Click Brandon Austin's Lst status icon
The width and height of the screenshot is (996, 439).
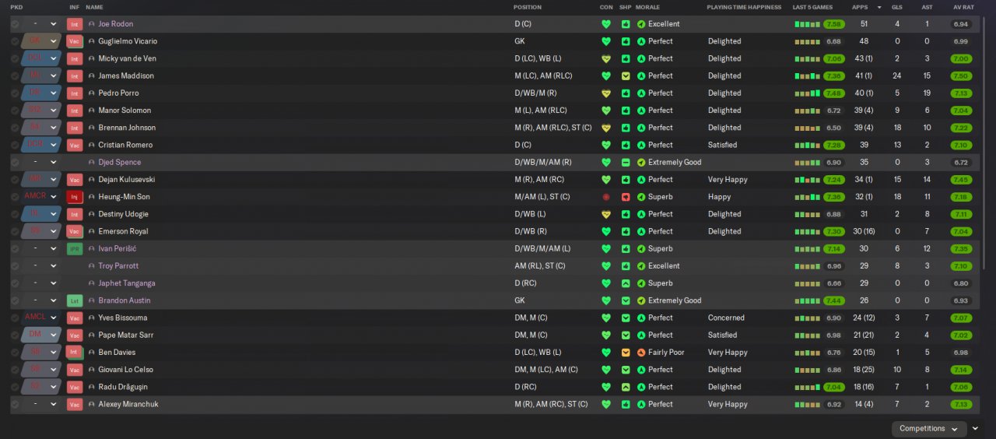[75, 300]
